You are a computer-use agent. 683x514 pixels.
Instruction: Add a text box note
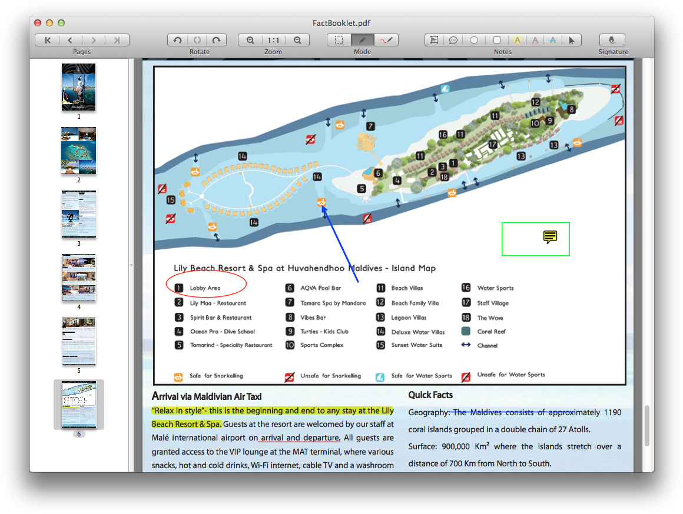[x=434, y=40]
